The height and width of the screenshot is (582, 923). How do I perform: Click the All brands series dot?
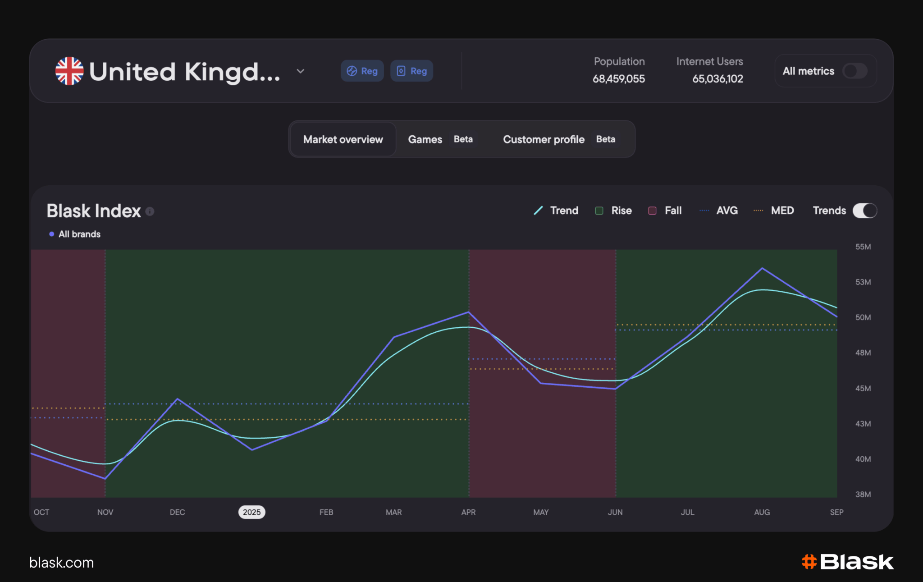click(52, 234)
